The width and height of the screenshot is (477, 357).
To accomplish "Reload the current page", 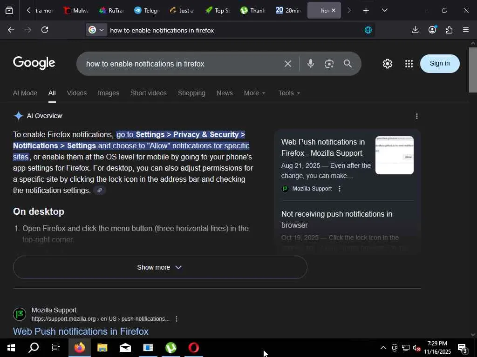I will [x=45, y=30].
